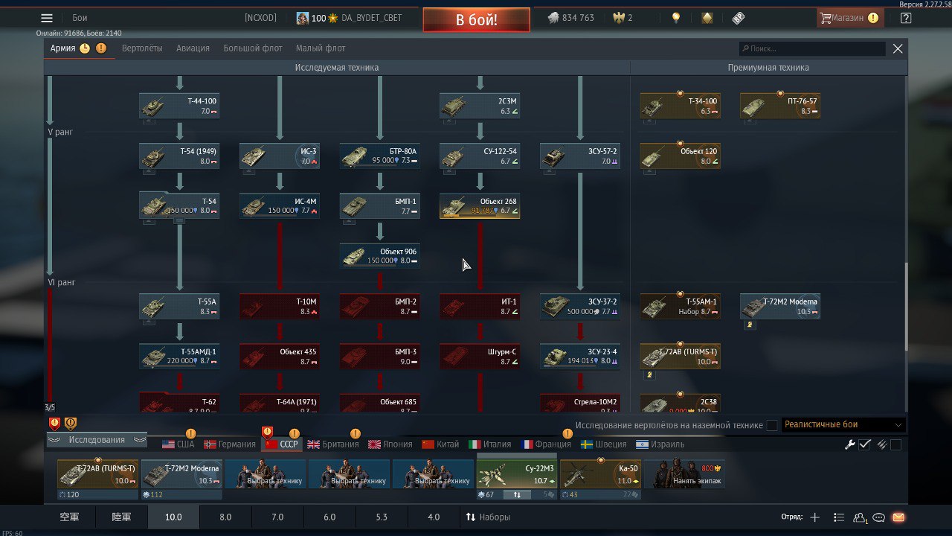This screenshot has width=952, height=536.
Task: Select the Германия nation tab
Action: click(230, 444)
